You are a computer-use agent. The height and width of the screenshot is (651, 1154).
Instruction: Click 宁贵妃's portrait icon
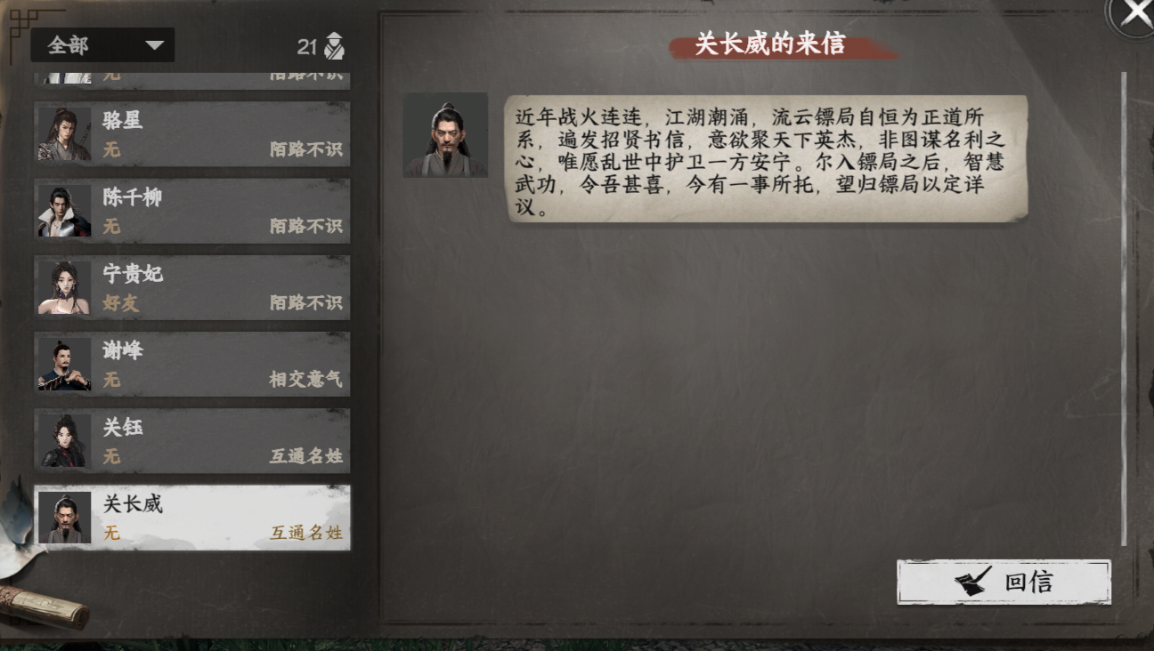point(64,287)
